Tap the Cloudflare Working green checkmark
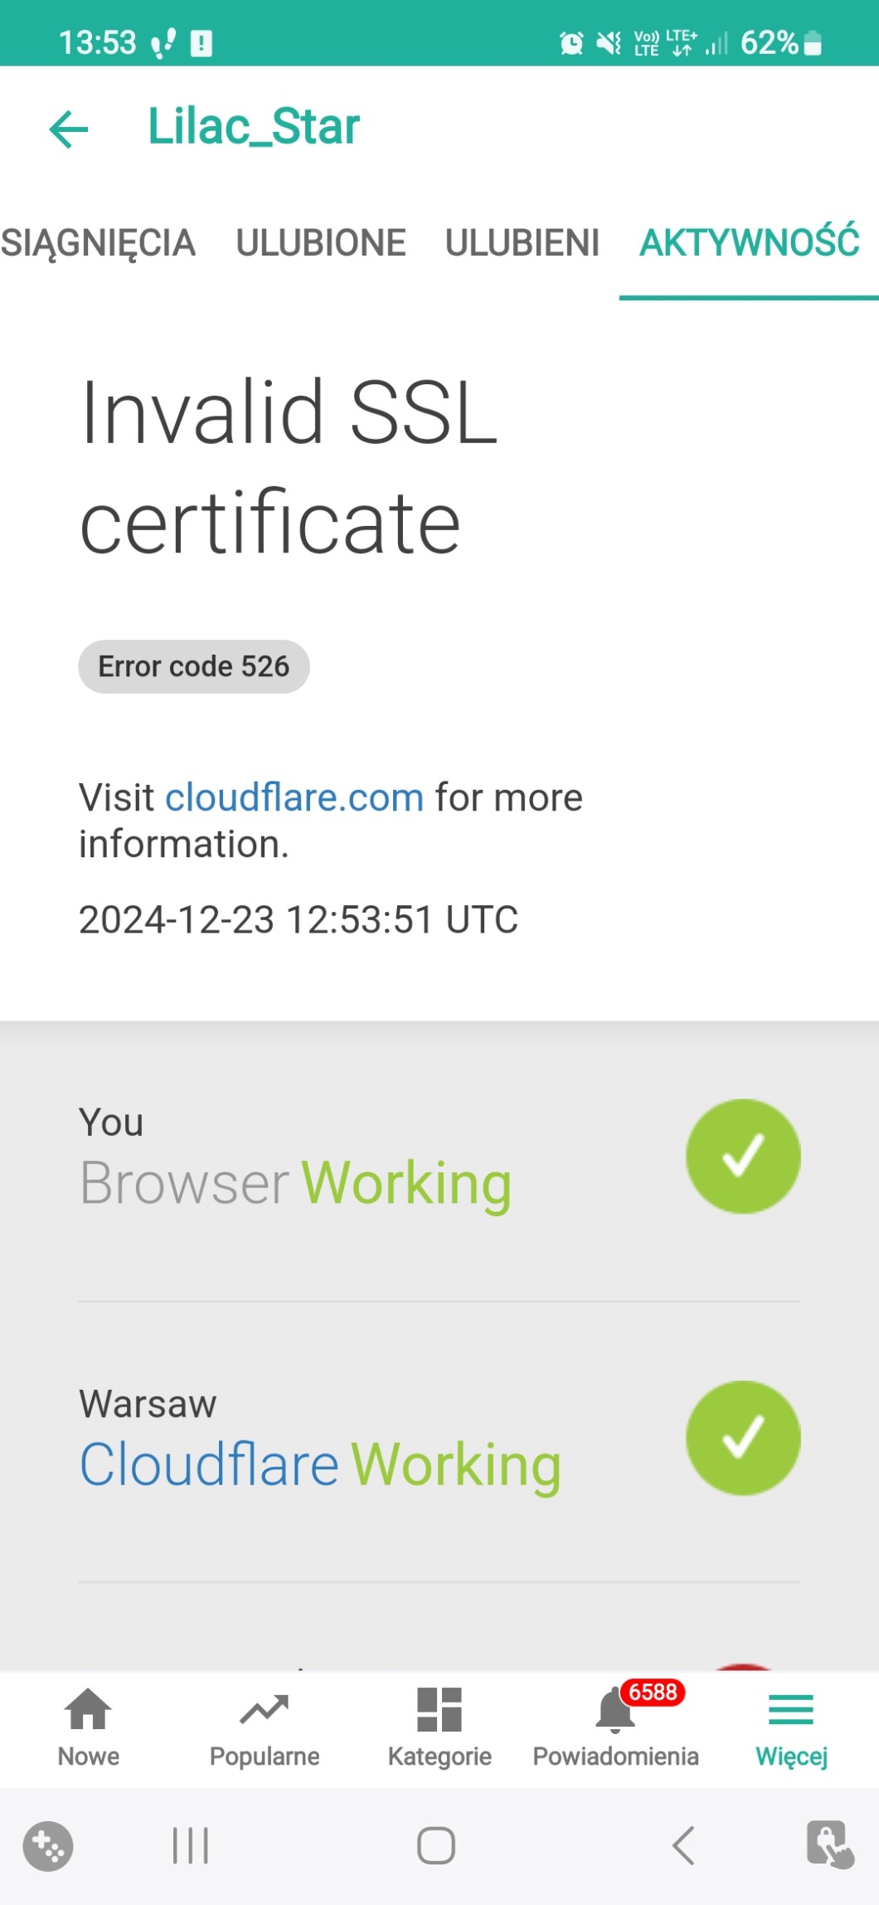 pos(743,1438)
